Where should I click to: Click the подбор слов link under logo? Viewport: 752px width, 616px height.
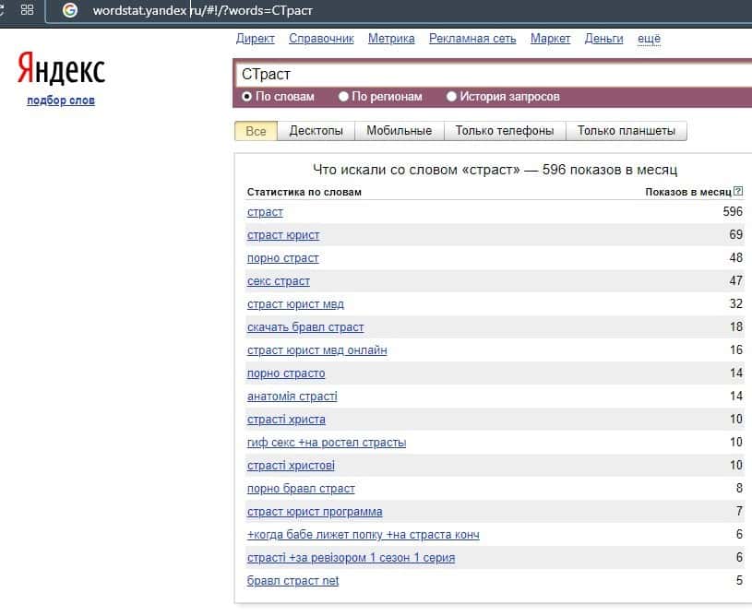[61, 101]
